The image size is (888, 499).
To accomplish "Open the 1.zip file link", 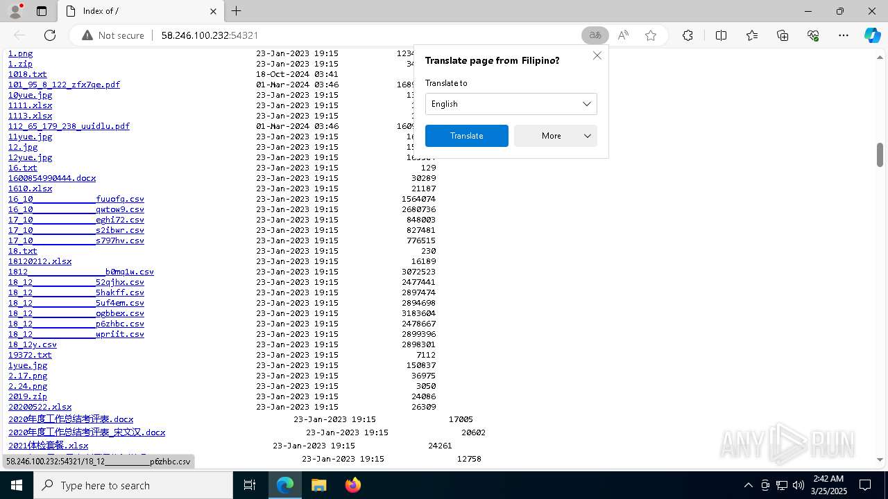I will pos(20,64).
